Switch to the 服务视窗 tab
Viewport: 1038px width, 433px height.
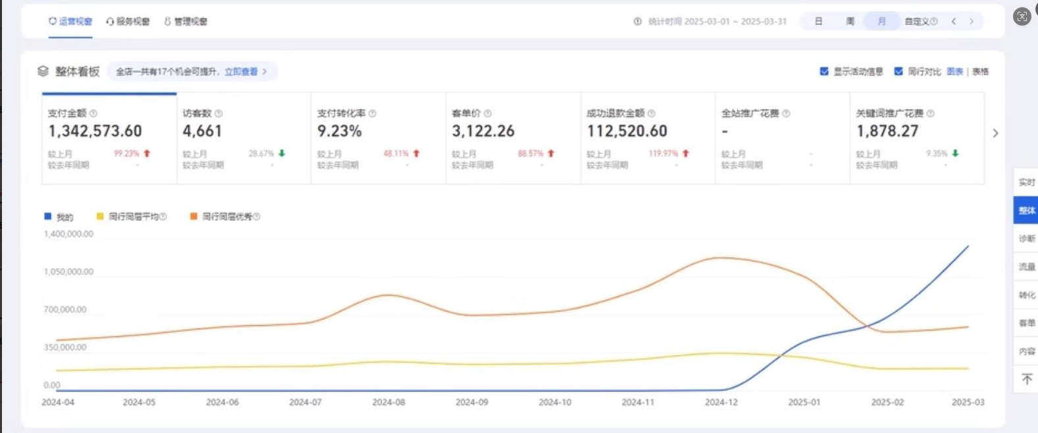[128, 22]
